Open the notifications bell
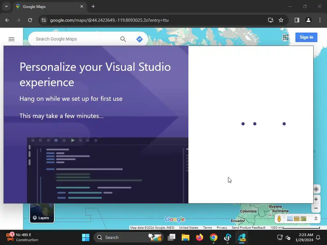Image resolution: width=327 pixels, height=245 pixels. pyautogui.click(x=318, y=237)
